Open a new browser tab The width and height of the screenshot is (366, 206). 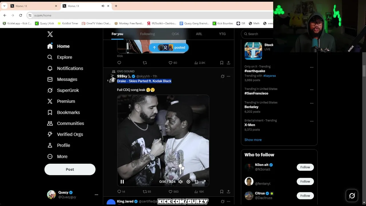pyautogui.click(x=116, y=6)
